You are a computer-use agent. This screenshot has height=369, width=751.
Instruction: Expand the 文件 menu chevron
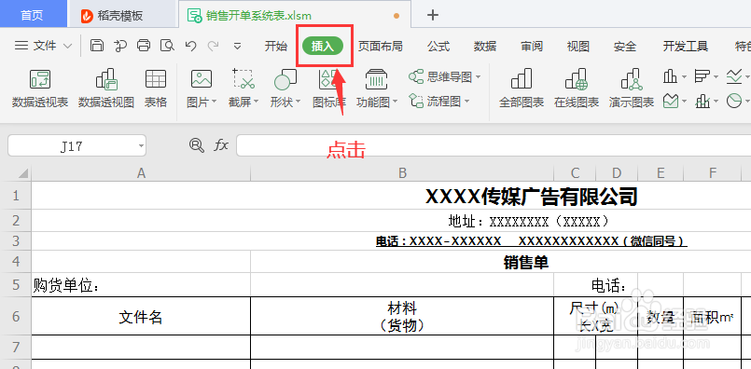[67, 46]
